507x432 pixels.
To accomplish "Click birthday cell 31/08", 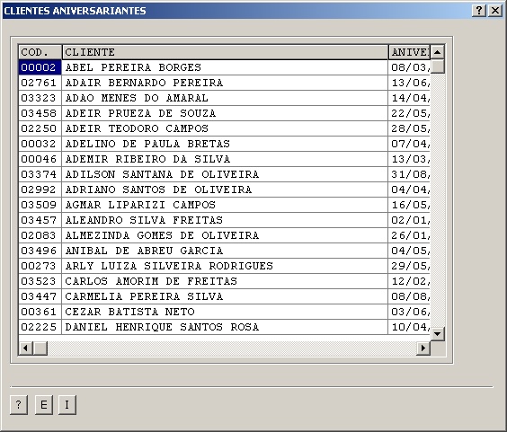I will [409, 174].
